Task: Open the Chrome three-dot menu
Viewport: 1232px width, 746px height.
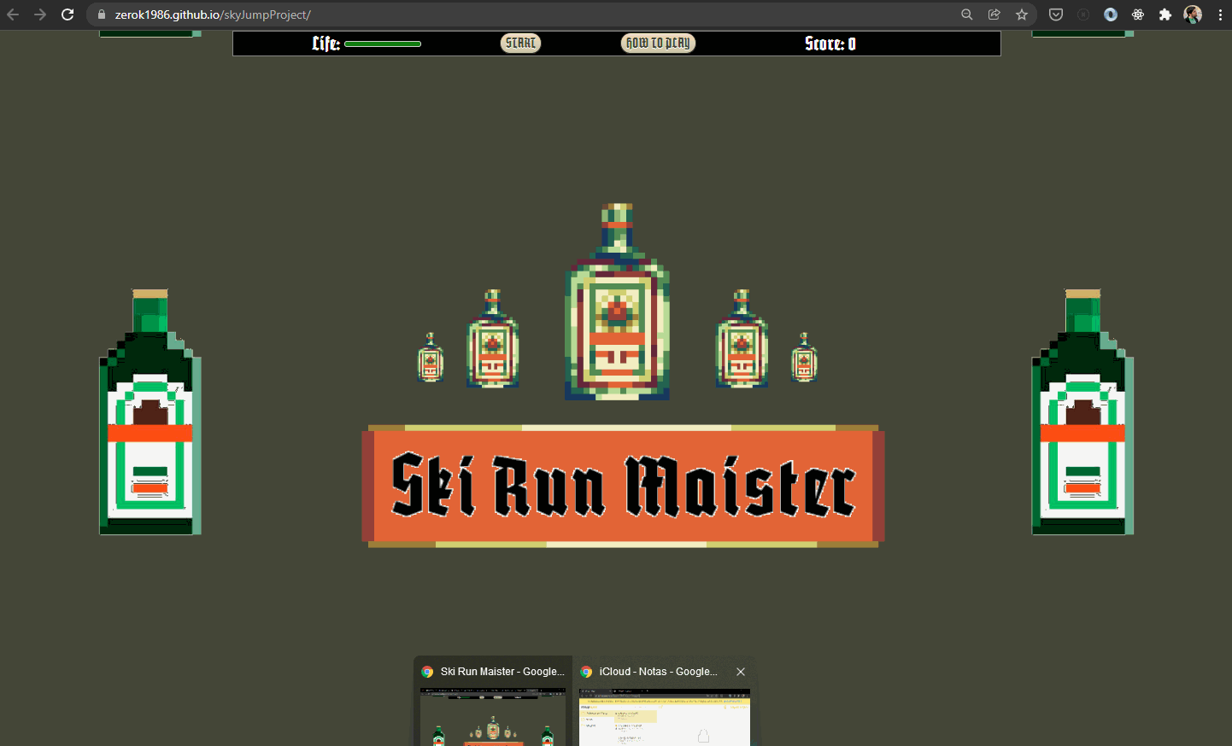Action: tap(1220, 15)
